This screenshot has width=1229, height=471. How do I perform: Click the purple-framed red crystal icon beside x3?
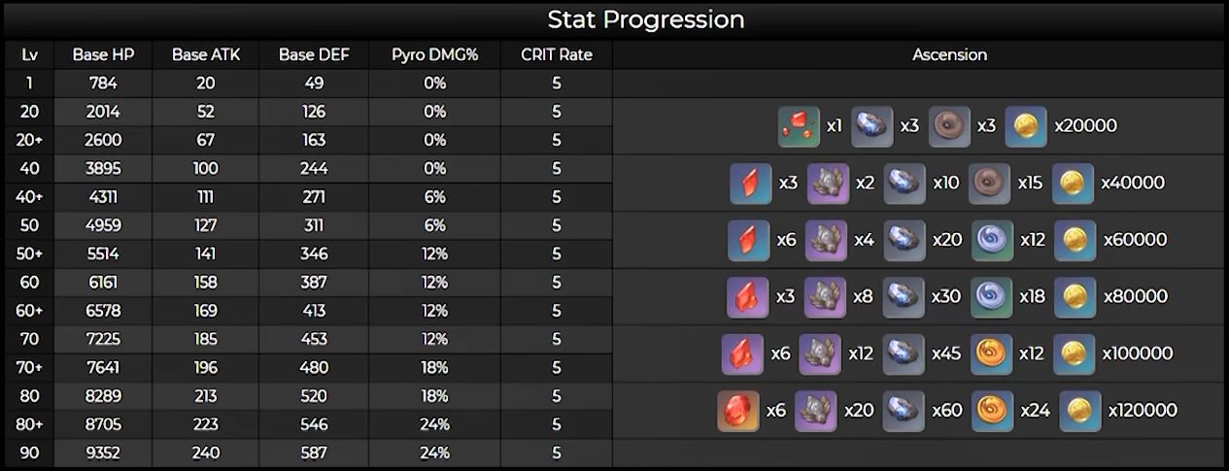[x=747, y=297]
